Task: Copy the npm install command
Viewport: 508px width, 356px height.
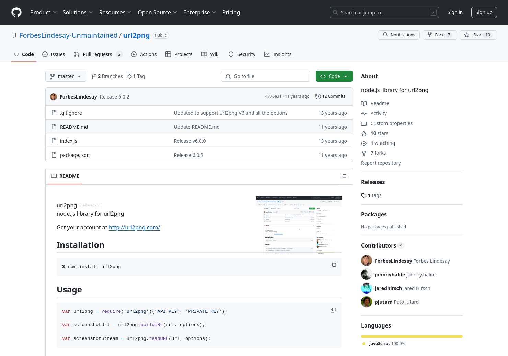Action: tap(333, 266)
